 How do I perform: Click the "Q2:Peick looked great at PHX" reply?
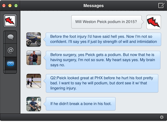[102, 83]
